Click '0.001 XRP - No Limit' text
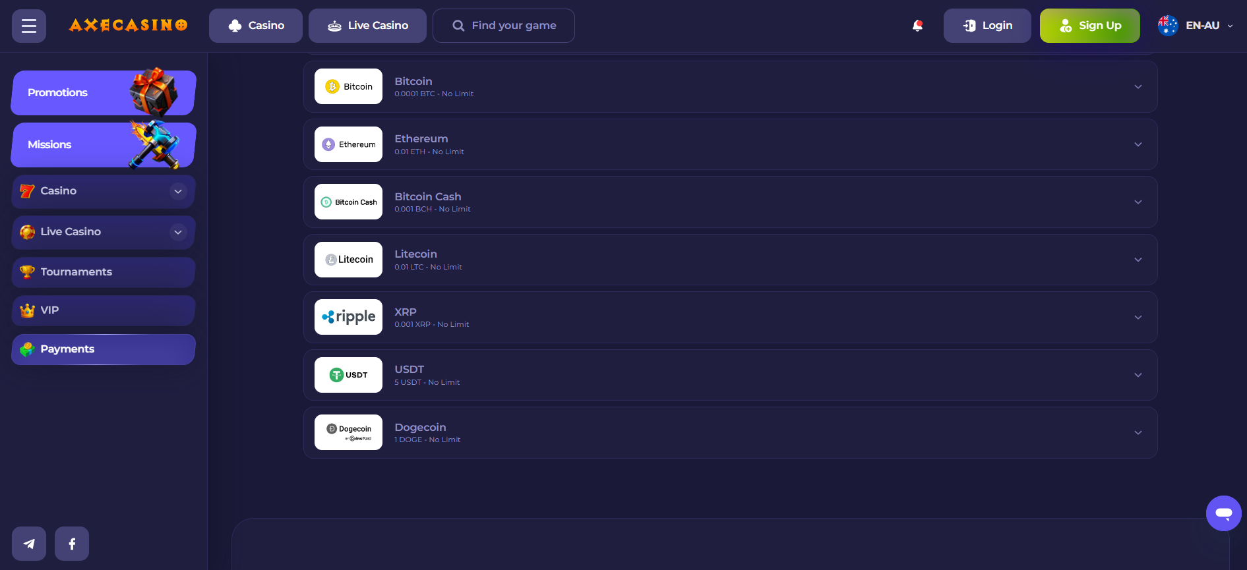Image resolution: width=1247 pixels, height=570 pixels. (432, 324)
